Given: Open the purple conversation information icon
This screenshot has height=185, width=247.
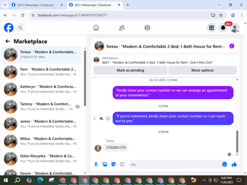Looking at the screenshot, I should click(x=232, y=46).
